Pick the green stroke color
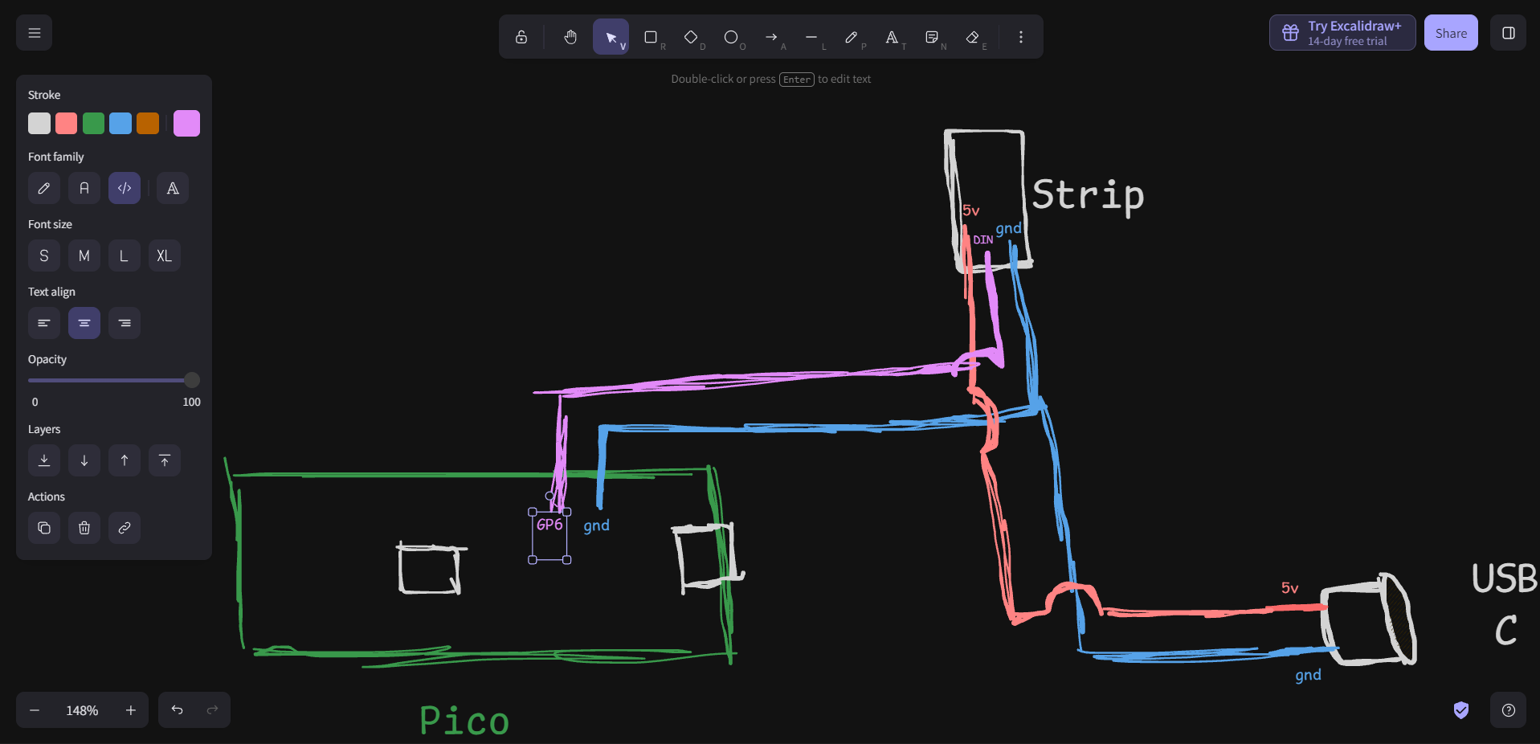 93,123
